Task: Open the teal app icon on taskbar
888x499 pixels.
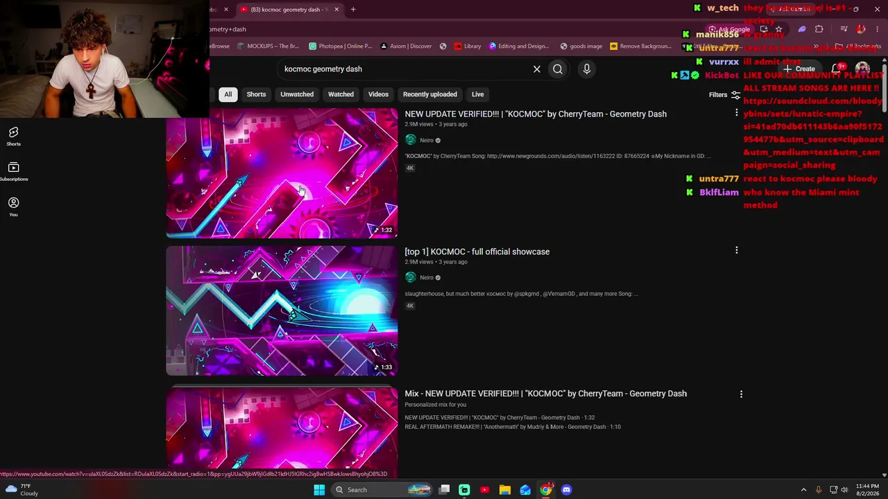Action: pos(464,490)
